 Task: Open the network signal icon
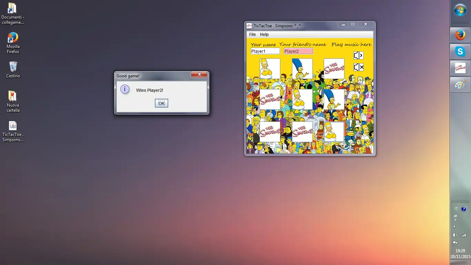464,235
